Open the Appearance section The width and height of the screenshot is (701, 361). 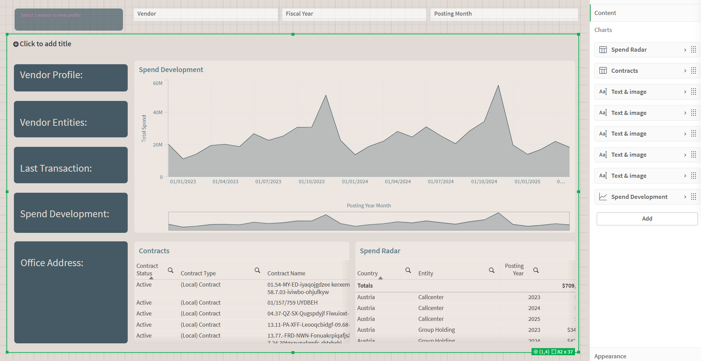click(645, 356)
